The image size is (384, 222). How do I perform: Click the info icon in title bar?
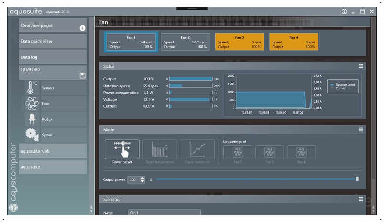click(344, 12)
